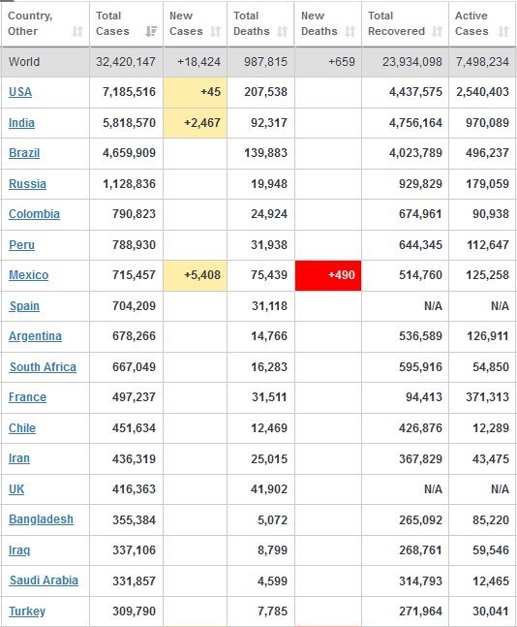Image resolution: width=517 pixels, height=627 pixels.
Task: Click the UK country link
Action: tap(16, 489)
